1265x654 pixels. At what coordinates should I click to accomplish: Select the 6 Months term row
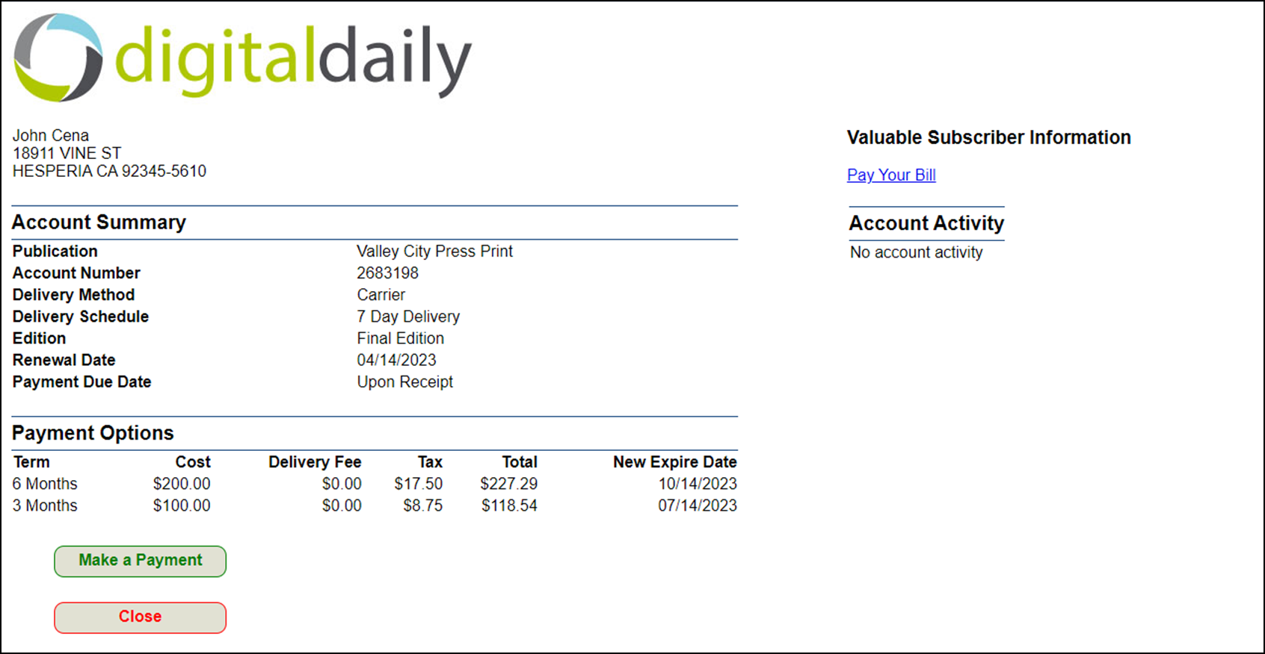(x=45, y=484)
